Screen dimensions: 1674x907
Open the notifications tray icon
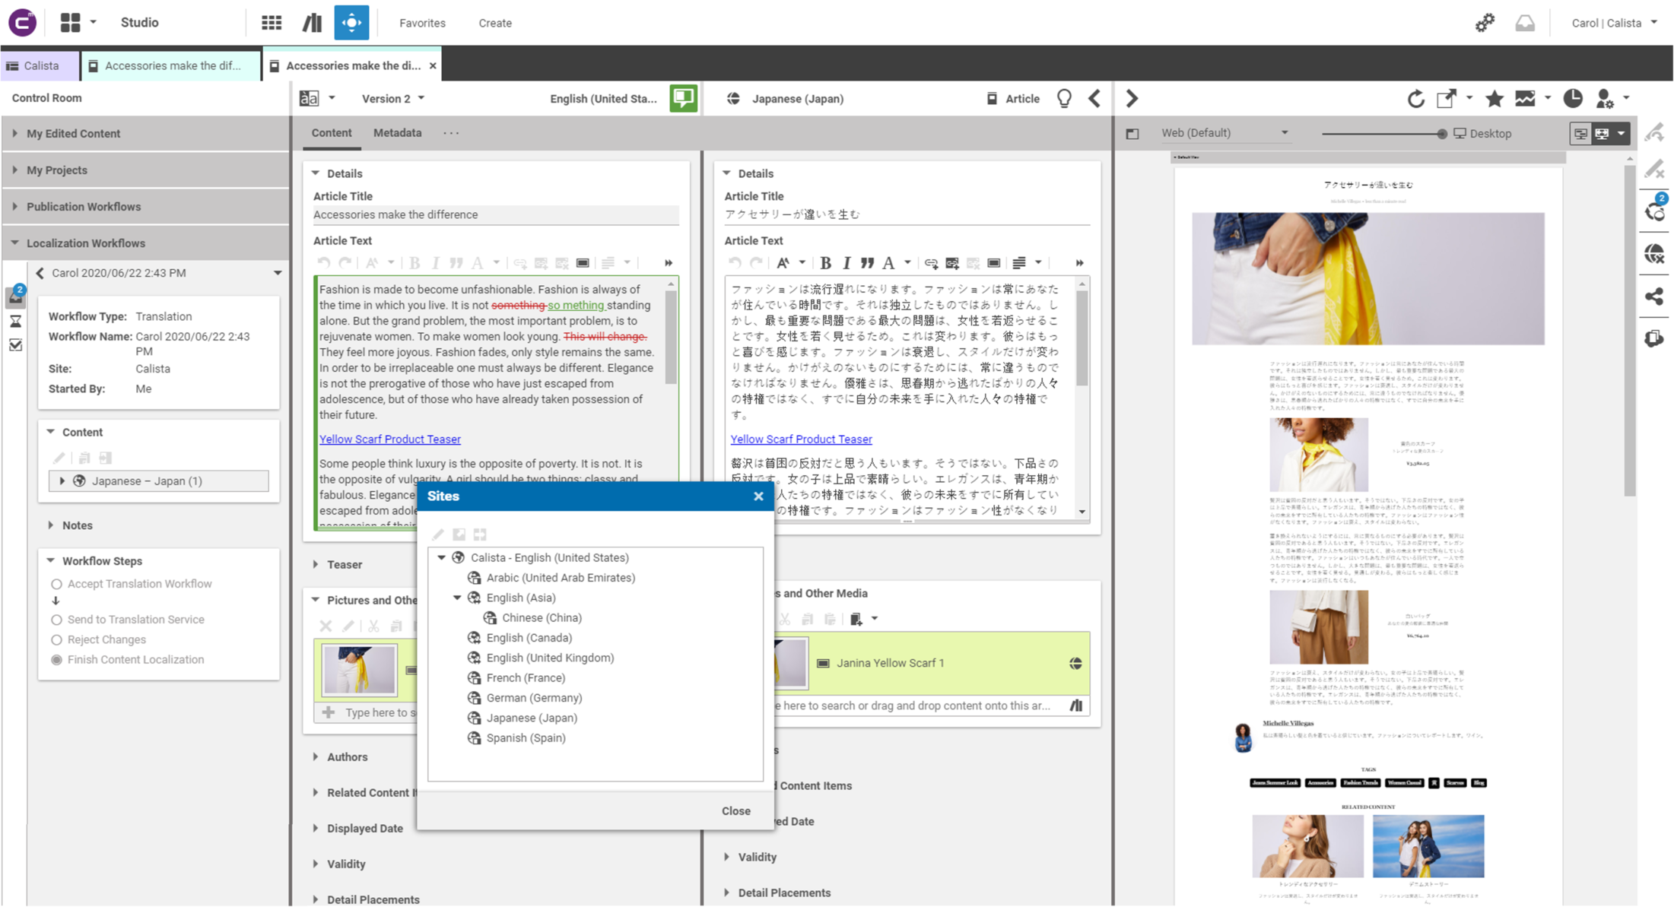pos(1524,23)
